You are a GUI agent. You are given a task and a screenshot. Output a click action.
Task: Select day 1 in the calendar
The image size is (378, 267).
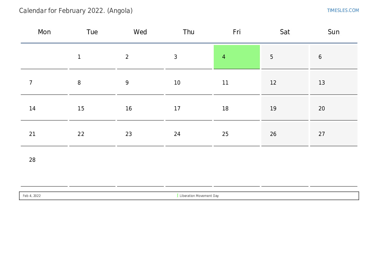coord(92,57)
